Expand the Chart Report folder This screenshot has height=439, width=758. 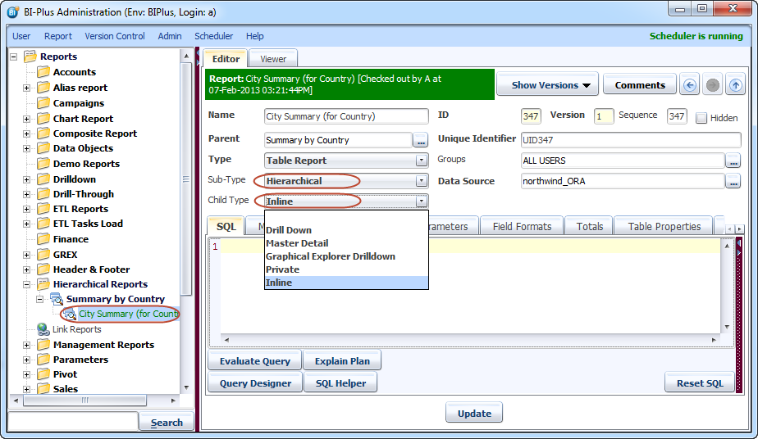pos(27,119)
